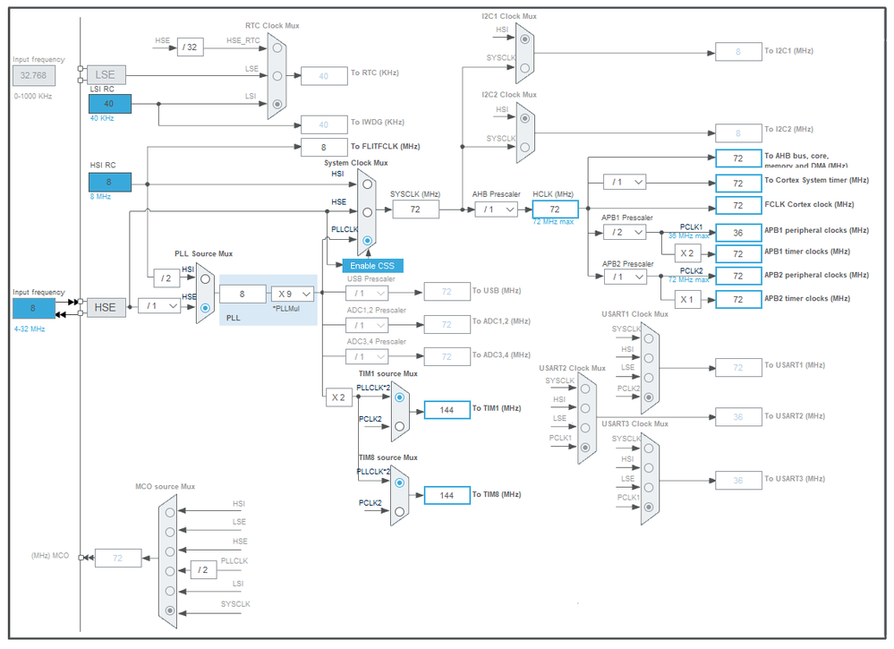Viewport: 894px width, 649px height.
Task: Open the ADC1,2 Prescaler dropdown
Action: tap(367, 325)
